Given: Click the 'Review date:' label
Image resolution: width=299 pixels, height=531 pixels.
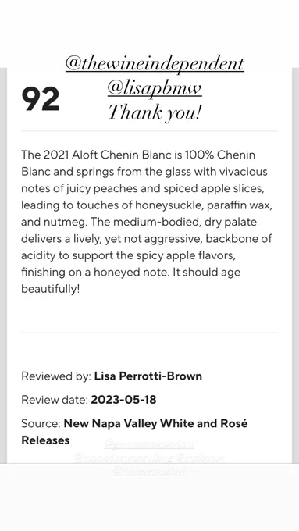Looking at the screenshot, I should (x=55, y=400).
